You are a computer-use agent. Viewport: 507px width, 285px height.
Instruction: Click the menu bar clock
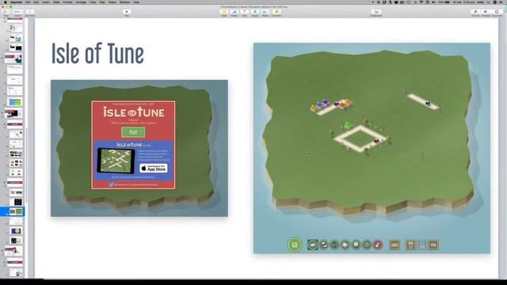click(x=464, y=2)
